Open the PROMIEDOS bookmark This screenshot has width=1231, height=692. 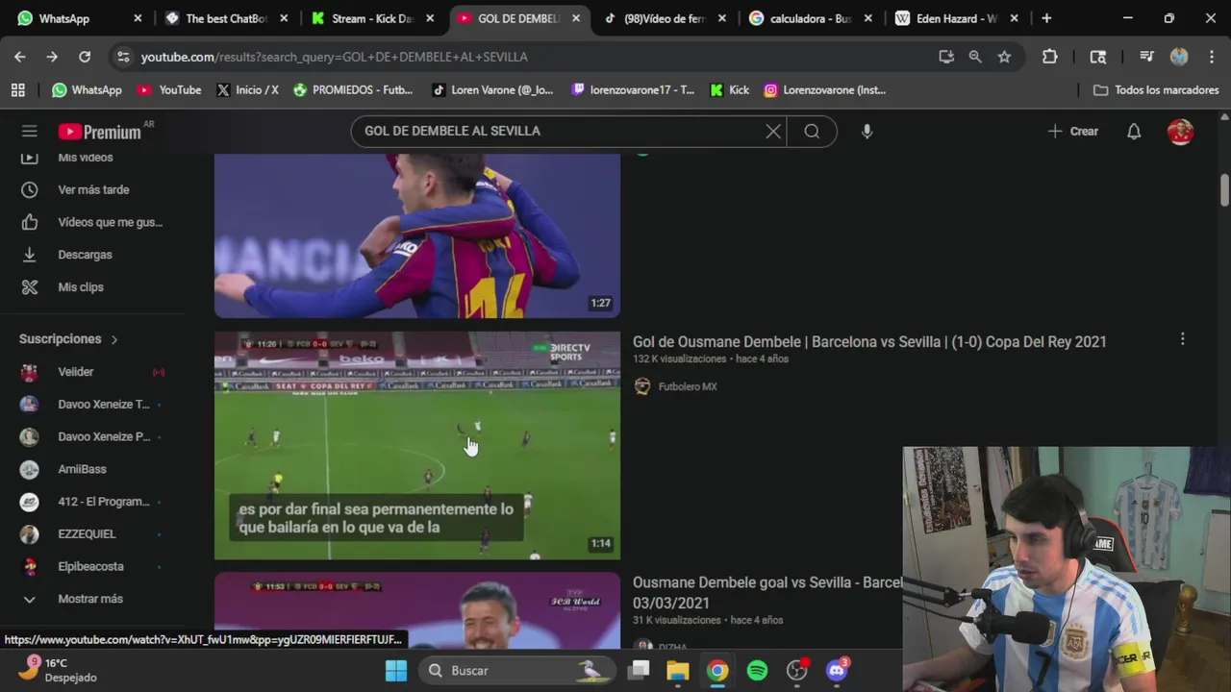click(353, 90)
